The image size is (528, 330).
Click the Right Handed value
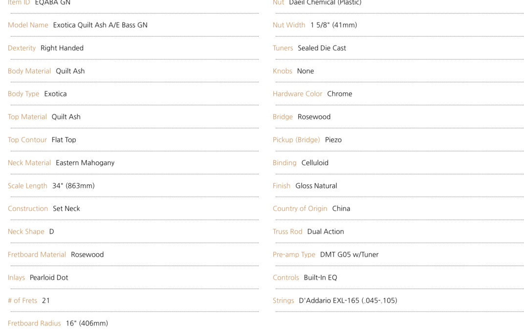click(62, 48)
